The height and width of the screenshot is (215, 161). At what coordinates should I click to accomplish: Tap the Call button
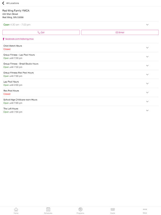pos(41,33)
